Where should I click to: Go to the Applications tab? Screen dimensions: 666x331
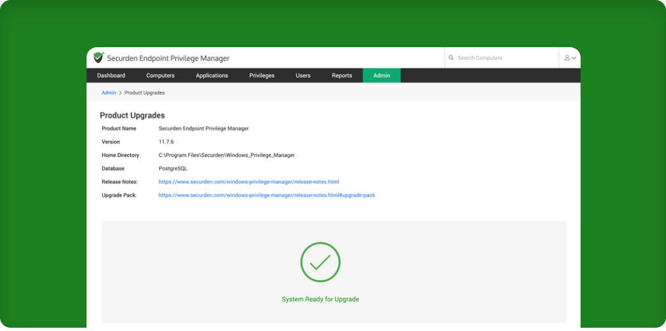(x=212, y=75)
